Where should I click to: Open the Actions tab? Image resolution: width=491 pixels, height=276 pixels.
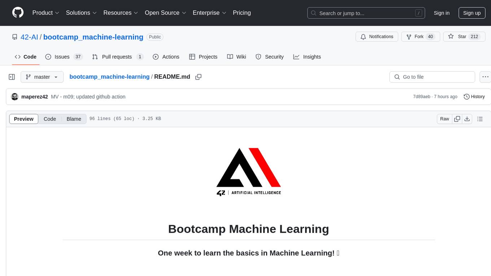click(166, 57)
